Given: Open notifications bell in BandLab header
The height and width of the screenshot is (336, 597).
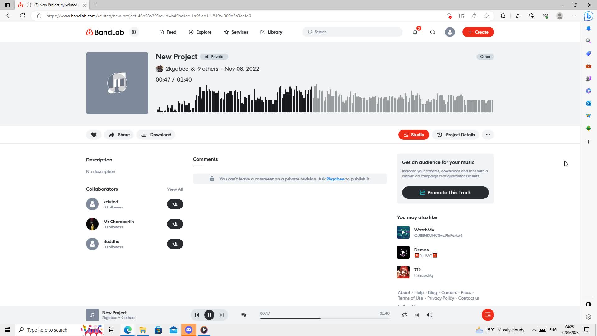Looking at the screenshot, I should [415, 32].
